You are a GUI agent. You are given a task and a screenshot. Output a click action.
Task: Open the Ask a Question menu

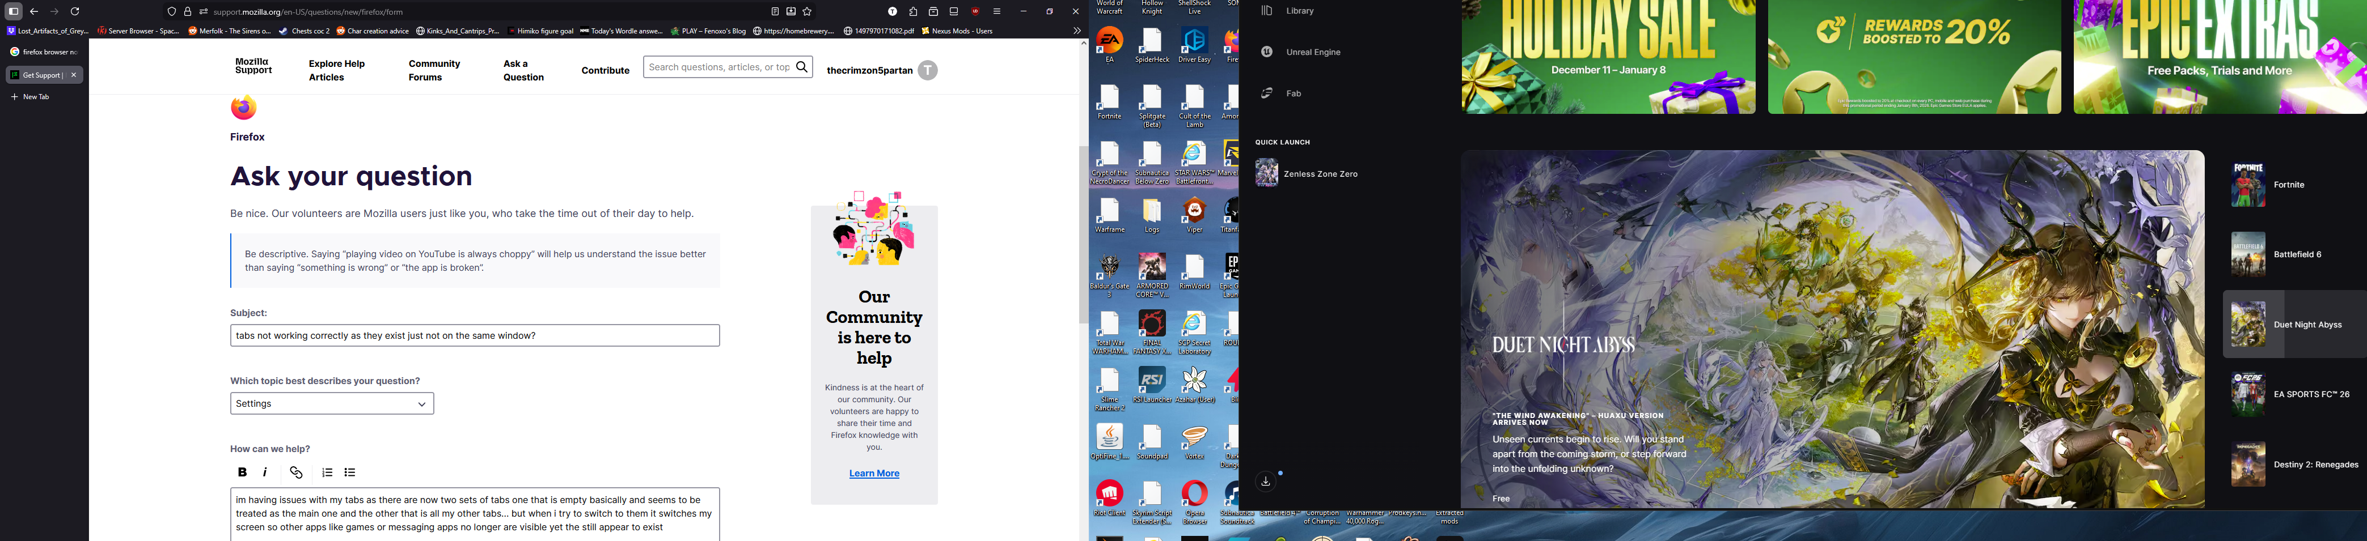[x=524, y=71]
